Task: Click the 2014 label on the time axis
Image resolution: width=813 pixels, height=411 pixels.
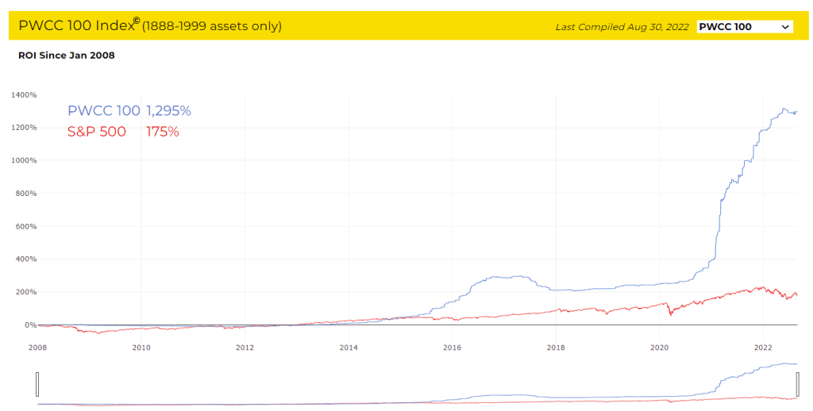Action: [x=349, y=348]
